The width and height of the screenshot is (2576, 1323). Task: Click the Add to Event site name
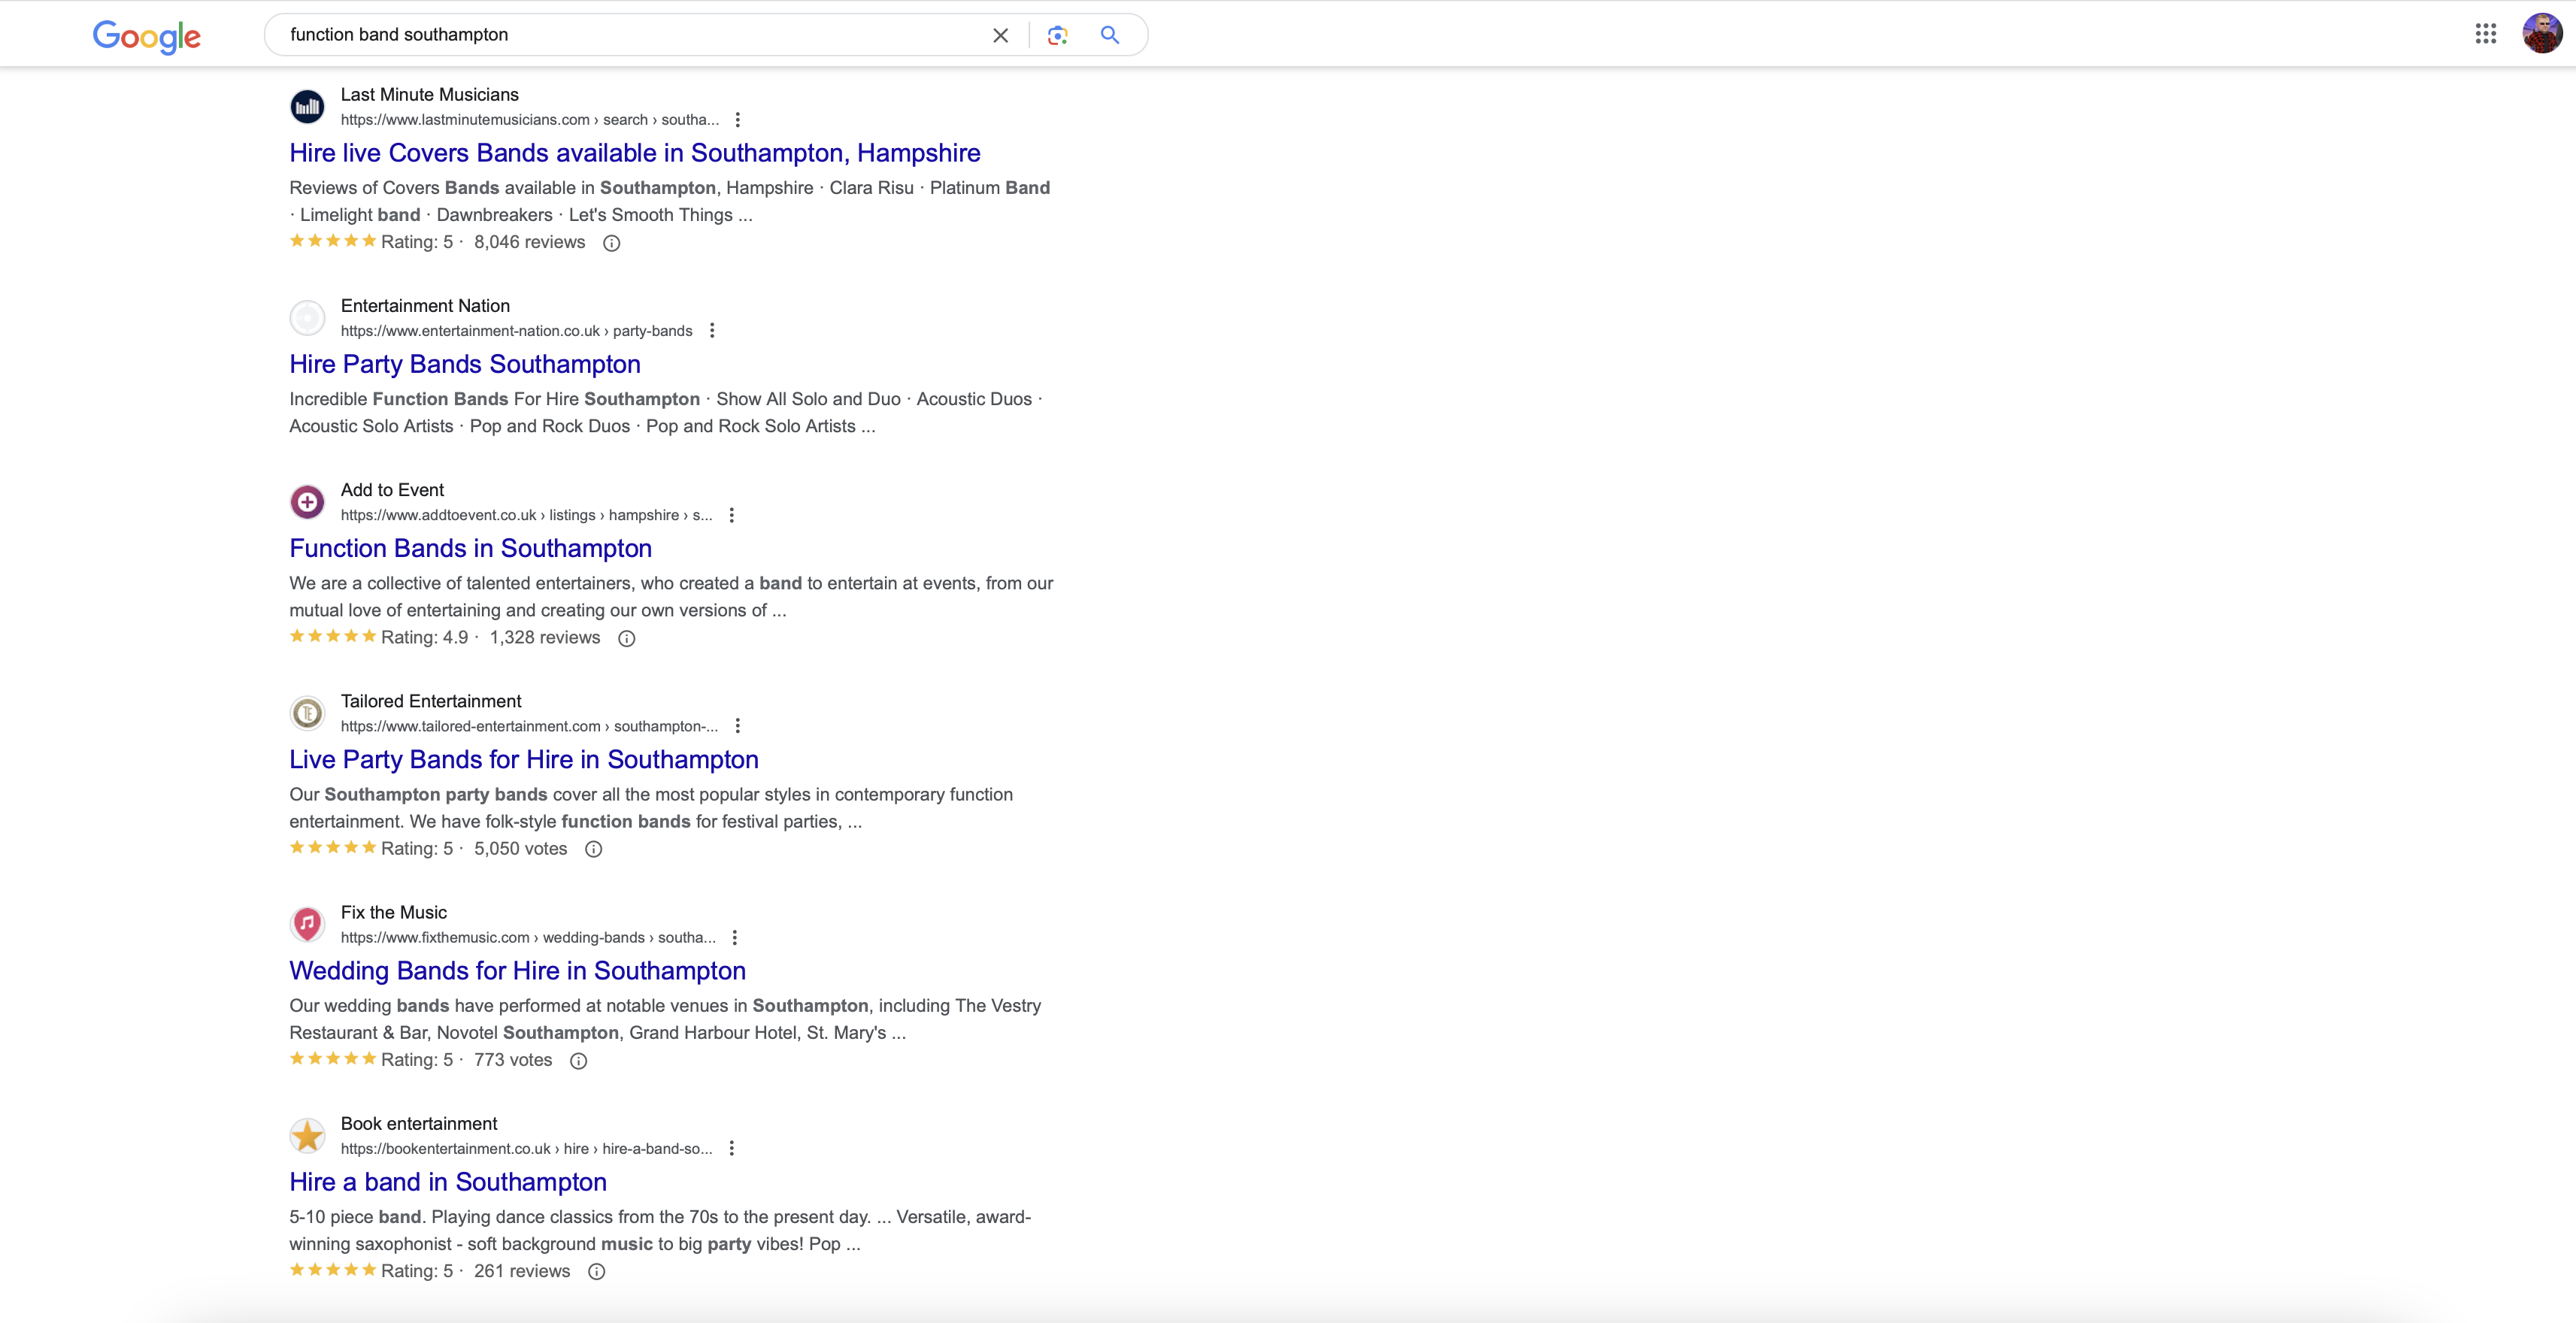pyautogui.click(x=392, y=490)
